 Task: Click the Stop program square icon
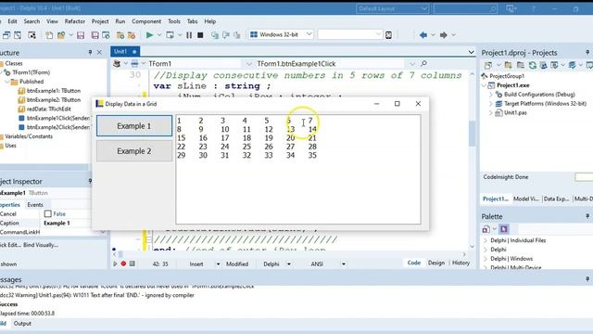200,35
